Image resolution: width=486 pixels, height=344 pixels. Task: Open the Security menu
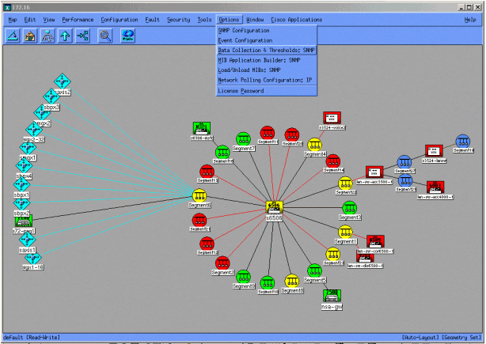tap(179, 20)
